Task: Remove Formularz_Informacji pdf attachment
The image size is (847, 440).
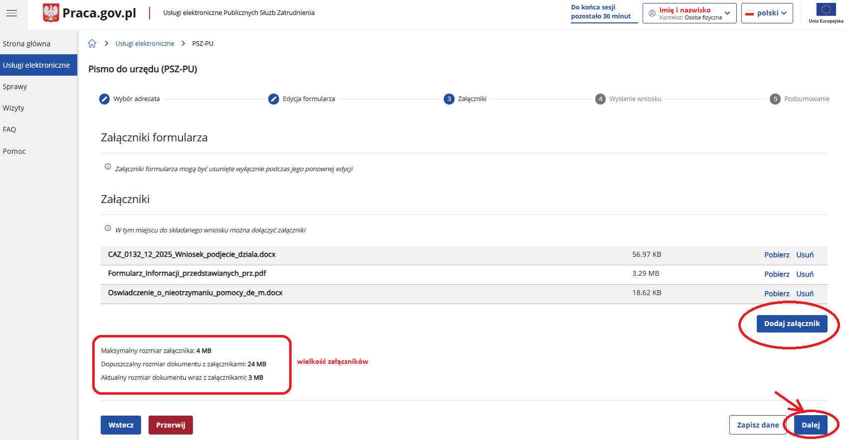Action: coord(805,274)
